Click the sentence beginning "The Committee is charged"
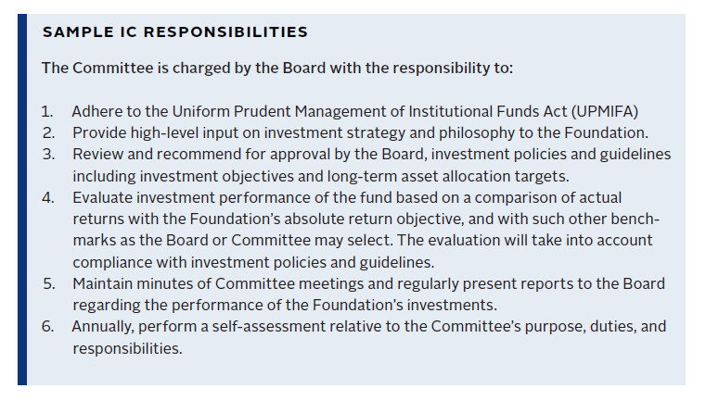706x401 pixels. pyautogui.click(x=277, y=69)
